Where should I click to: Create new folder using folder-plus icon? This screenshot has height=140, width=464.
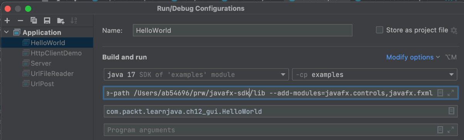click(61, 20)
